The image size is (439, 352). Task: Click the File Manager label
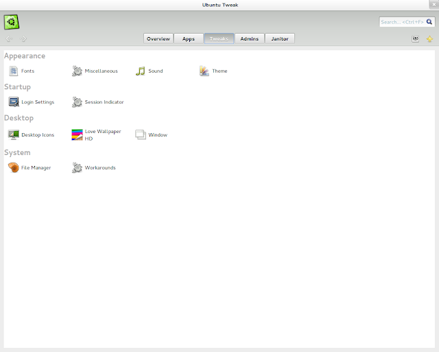(x=36, y=167)
